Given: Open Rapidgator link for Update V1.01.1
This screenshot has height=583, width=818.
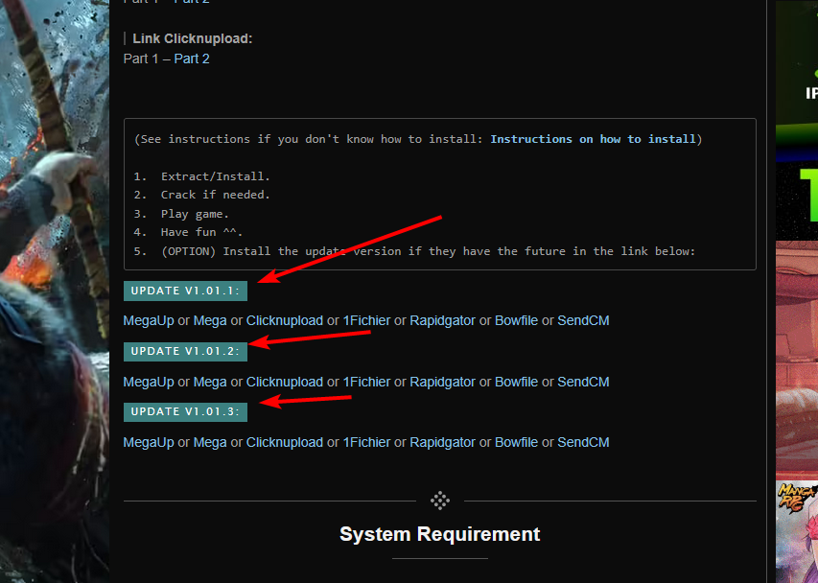Looking at the screenshot, I should tap(442, 320).
